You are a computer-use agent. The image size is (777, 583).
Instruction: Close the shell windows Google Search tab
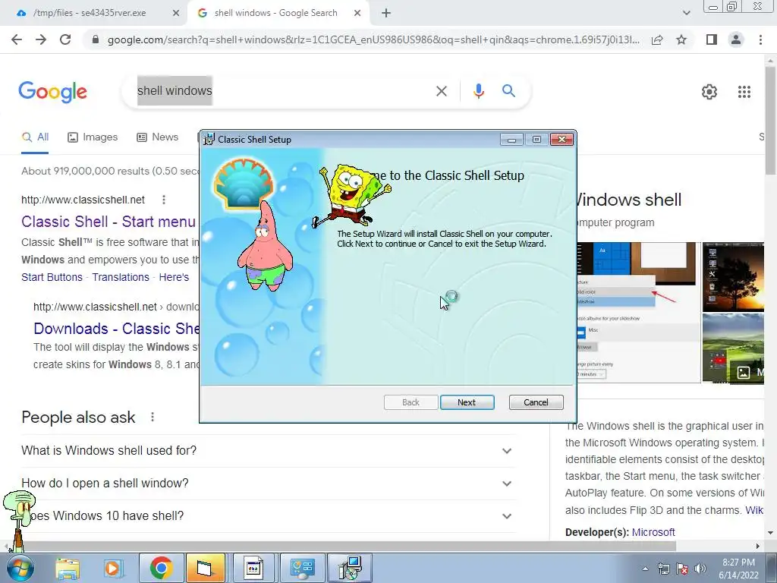pos(357,13)
